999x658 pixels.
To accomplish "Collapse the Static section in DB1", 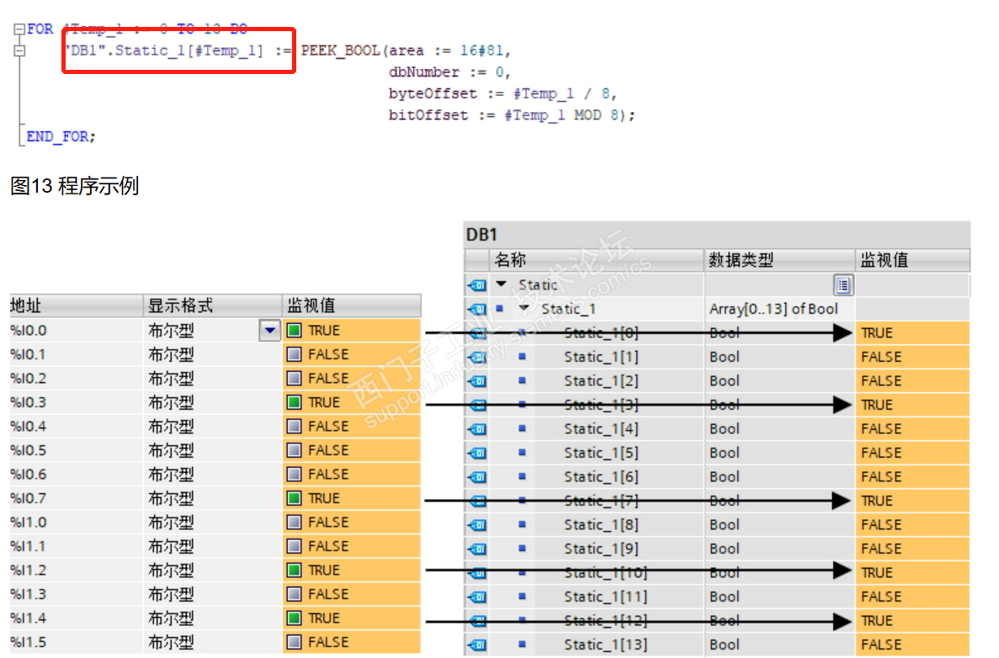I will click(x=502, y=284).
